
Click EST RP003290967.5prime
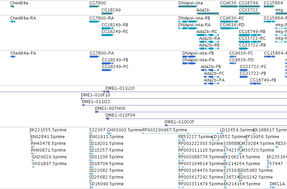(x=165, y=130)
